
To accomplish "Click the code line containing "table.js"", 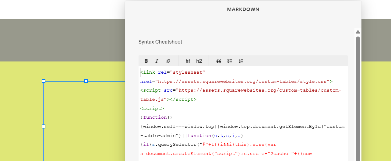I will [168, 99].
